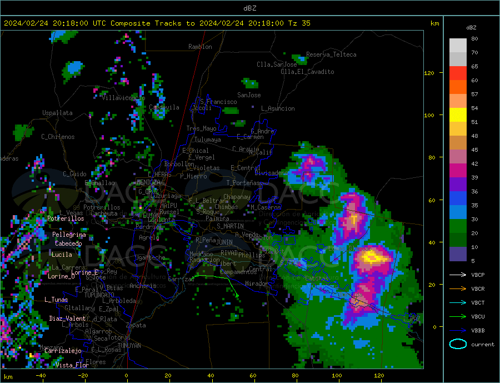Pick the mauve 42-45 dBZ swatch
500x383 pixels.
point(458,157)
